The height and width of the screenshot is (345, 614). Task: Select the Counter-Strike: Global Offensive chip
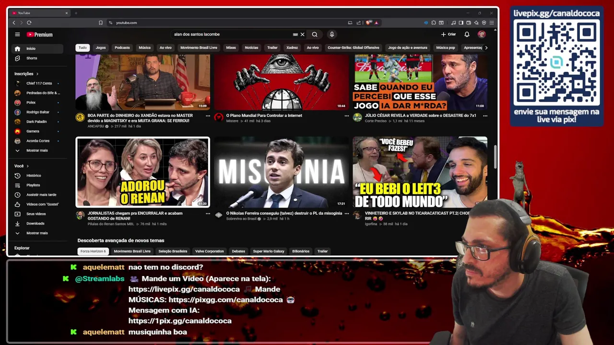[353, 47]
